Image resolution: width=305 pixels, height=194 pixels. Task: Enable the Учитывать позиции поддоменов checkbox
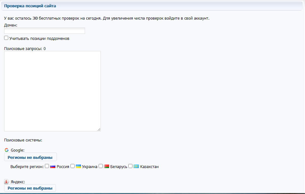(x=6, y=38)
